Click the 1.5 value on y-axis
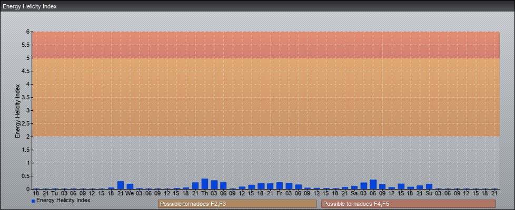This screenshot has height=210, width=515. (26, 150)
